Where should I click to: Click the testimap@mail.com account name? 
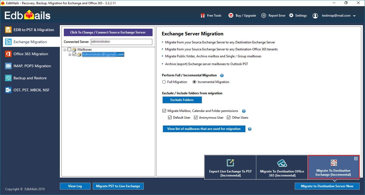click(x=336, y=16)
